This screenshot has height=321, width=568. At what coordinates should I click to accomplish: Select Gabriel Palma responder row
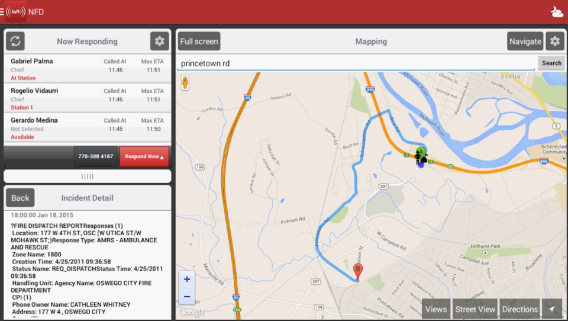coord(88,69)
